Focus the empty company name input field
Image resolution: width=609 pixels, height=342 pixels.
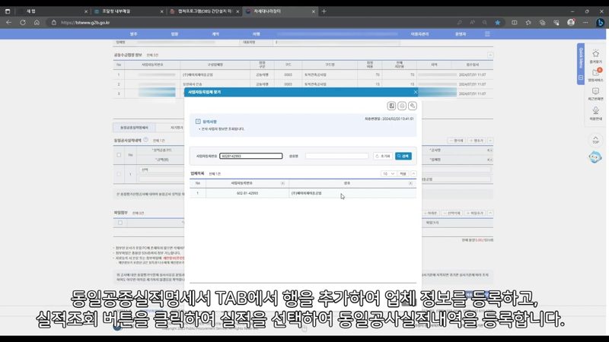click(336, 156)
